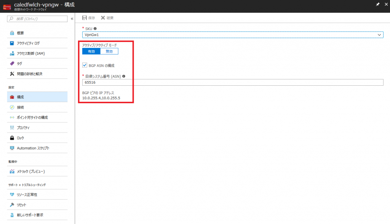Click the 破棄 discard button

coord(107,18)
